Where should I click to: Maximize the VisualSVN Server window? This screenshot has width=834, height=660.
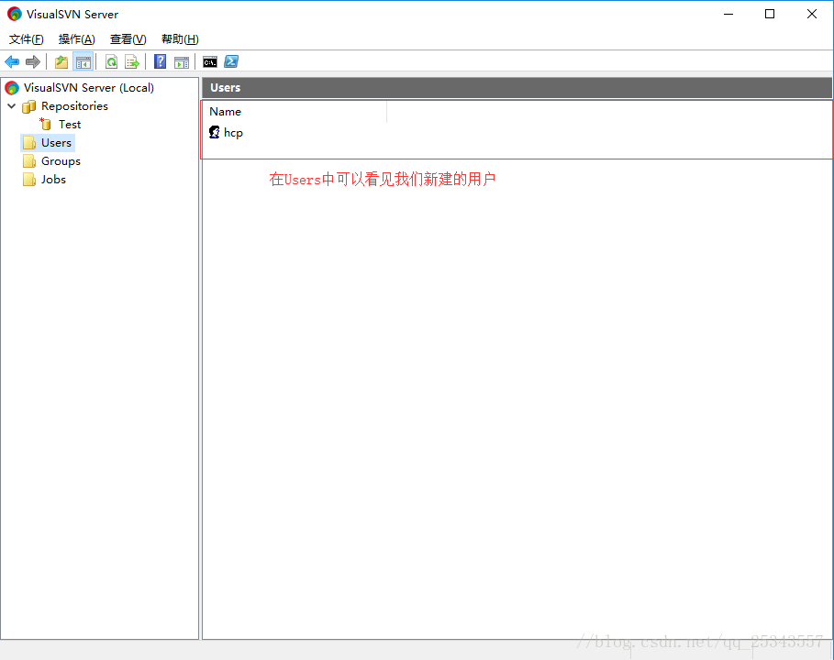click(770, 14)
